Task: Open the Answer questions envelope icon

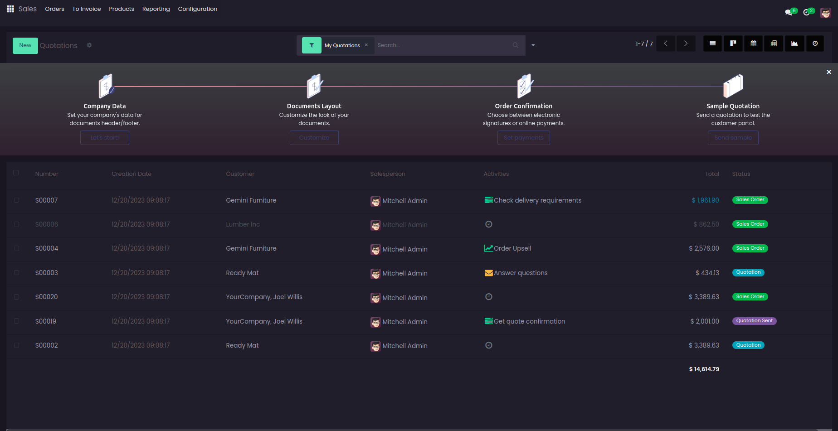Action: tap(488, 273)
